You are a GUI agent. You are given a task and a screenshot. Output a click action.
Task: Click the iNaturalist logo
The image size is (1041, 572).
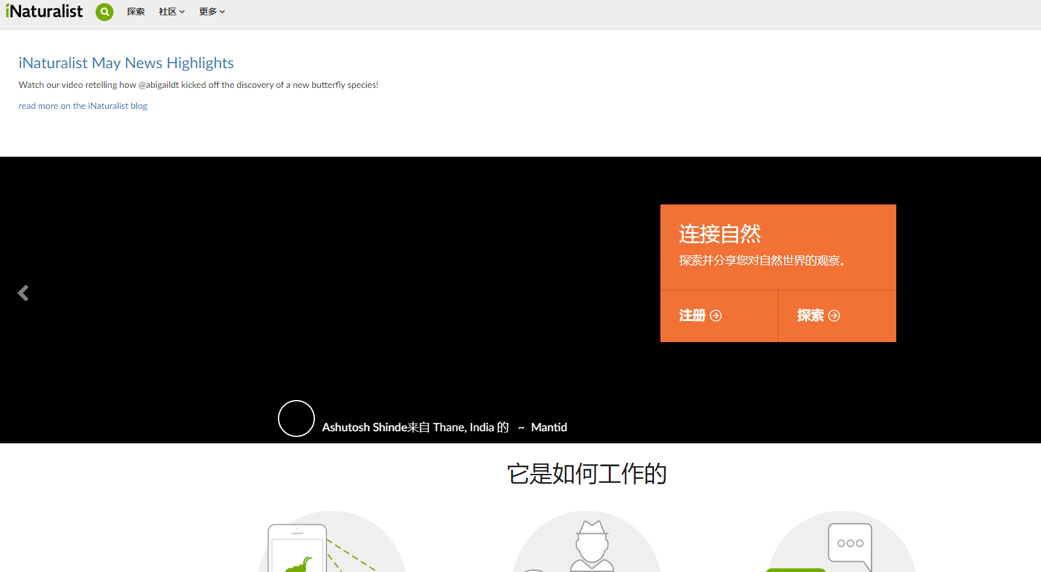44,11
